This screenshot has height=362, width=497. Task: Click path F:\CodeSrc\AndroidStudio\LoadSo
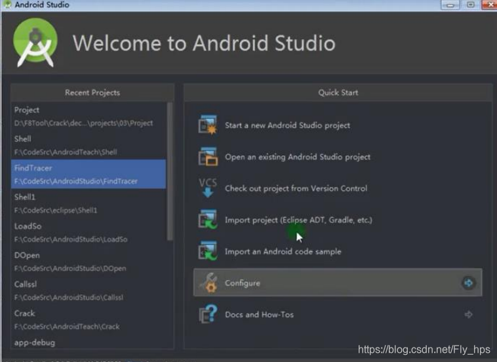tap(71, 239)
